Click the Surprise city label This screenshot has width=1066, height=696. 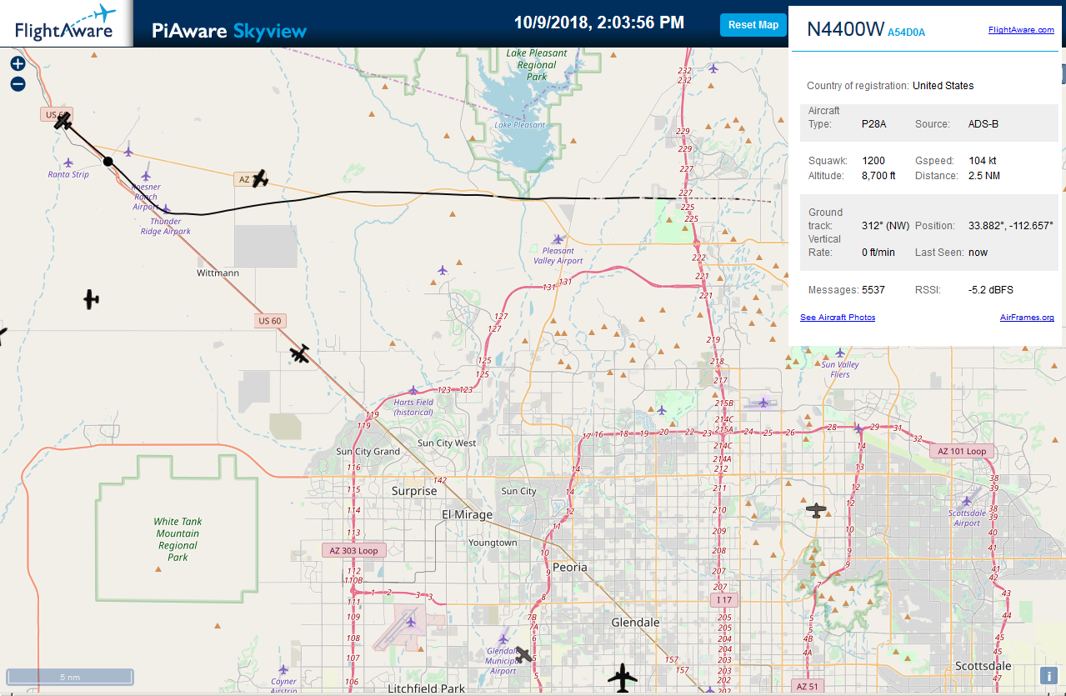pyautogui.click(x=414, y=491)
